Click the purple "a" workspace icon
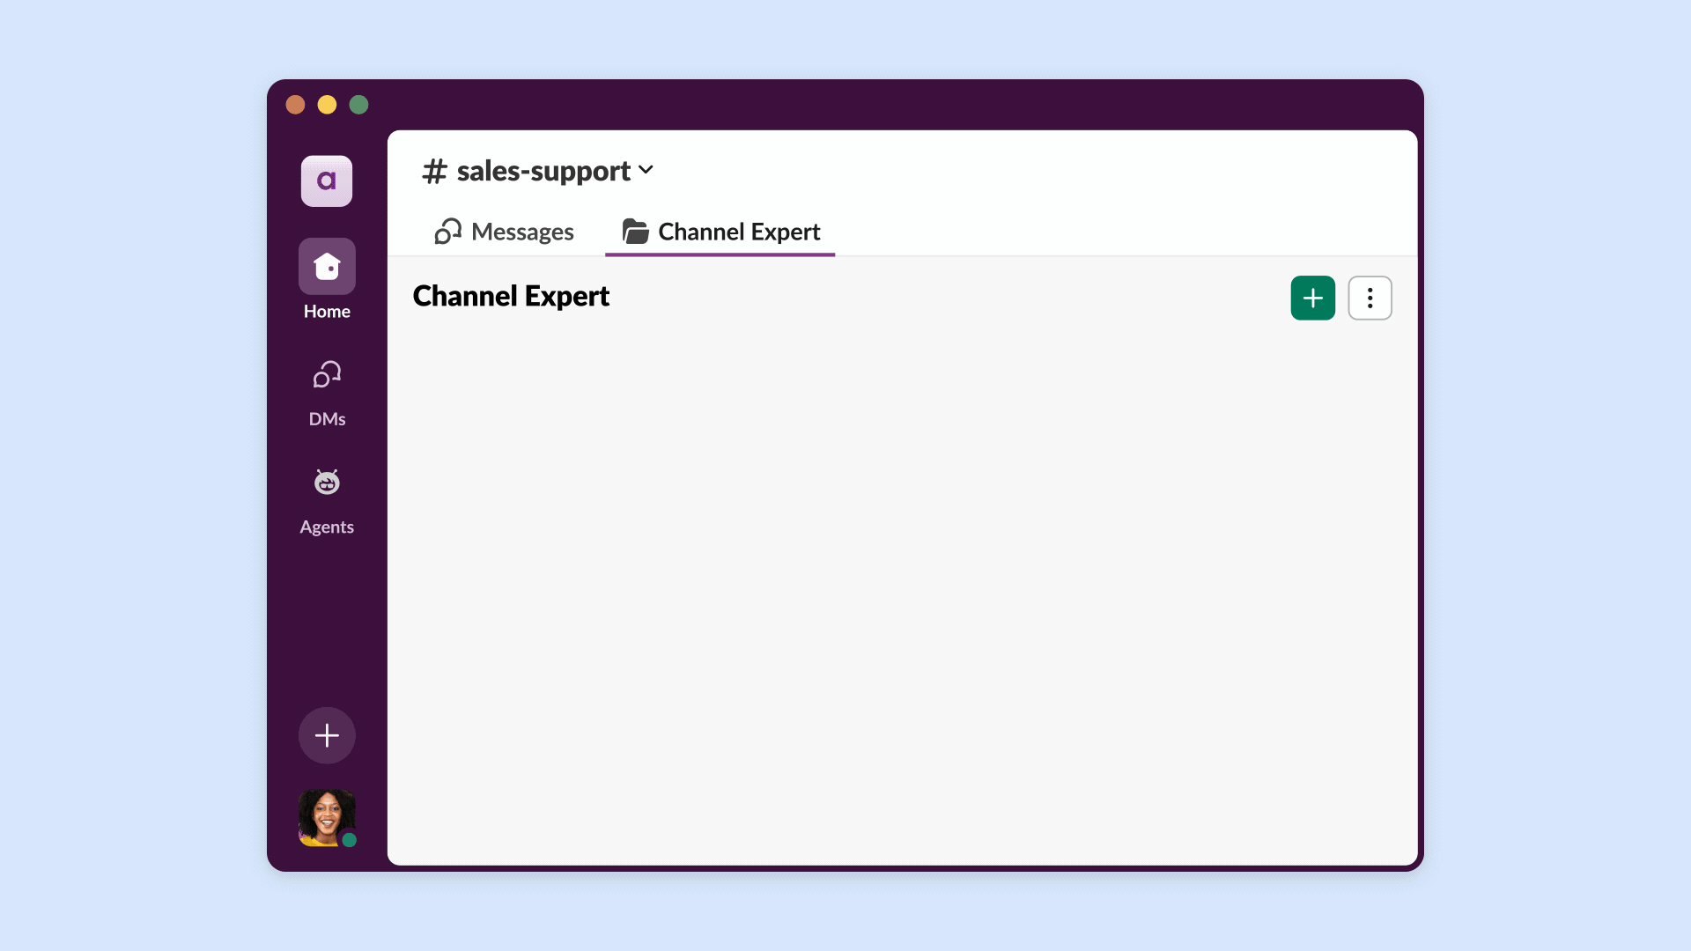The width and height of the screenshot is (1691, 951). [x=327, y=181]
